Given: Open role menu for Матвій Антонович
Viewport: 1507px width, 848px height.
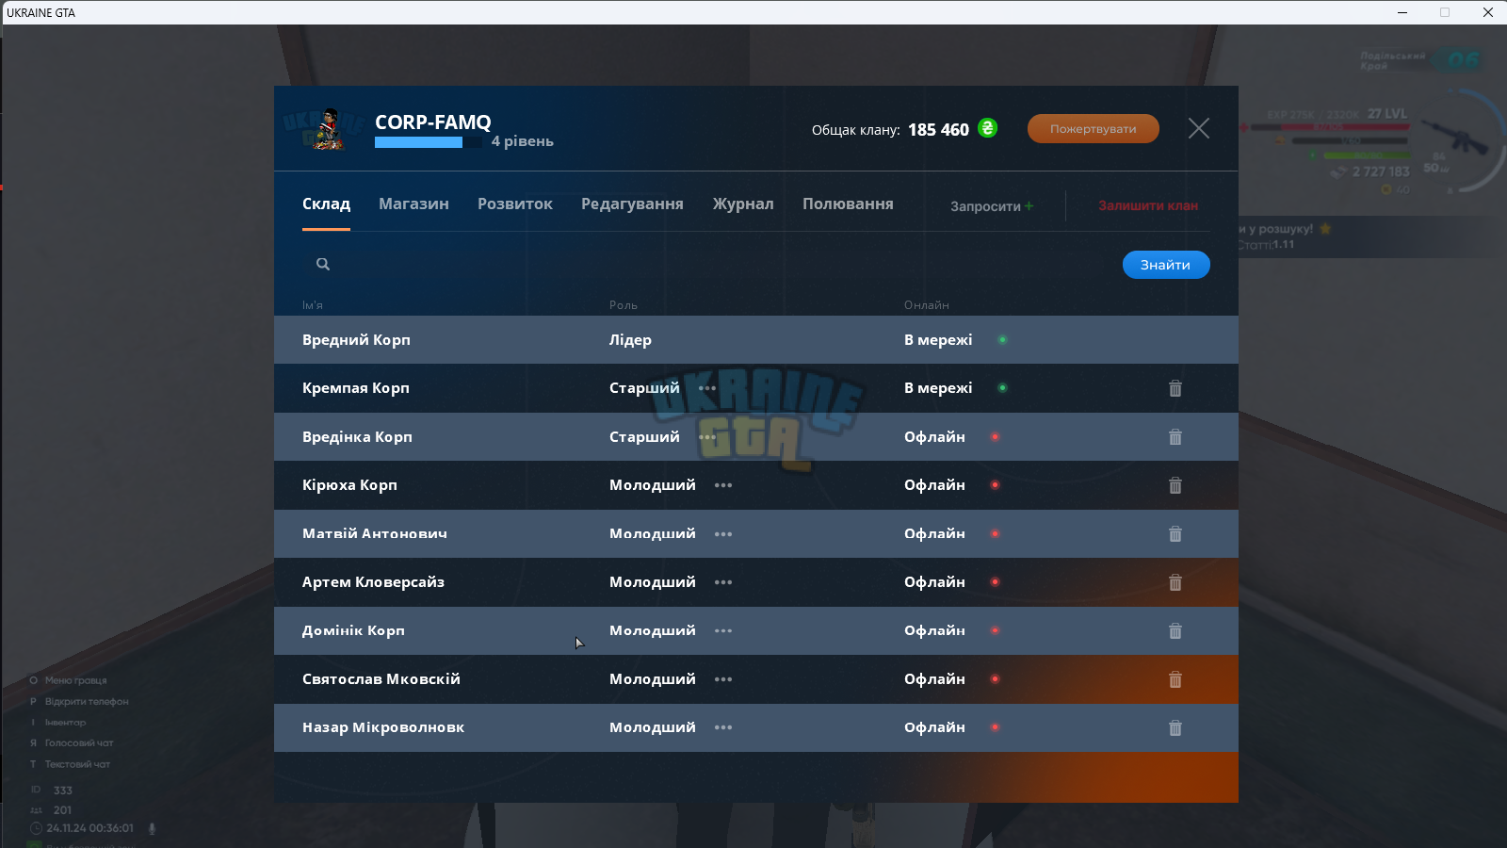Looking at the screenshot, I should [723, 534].
